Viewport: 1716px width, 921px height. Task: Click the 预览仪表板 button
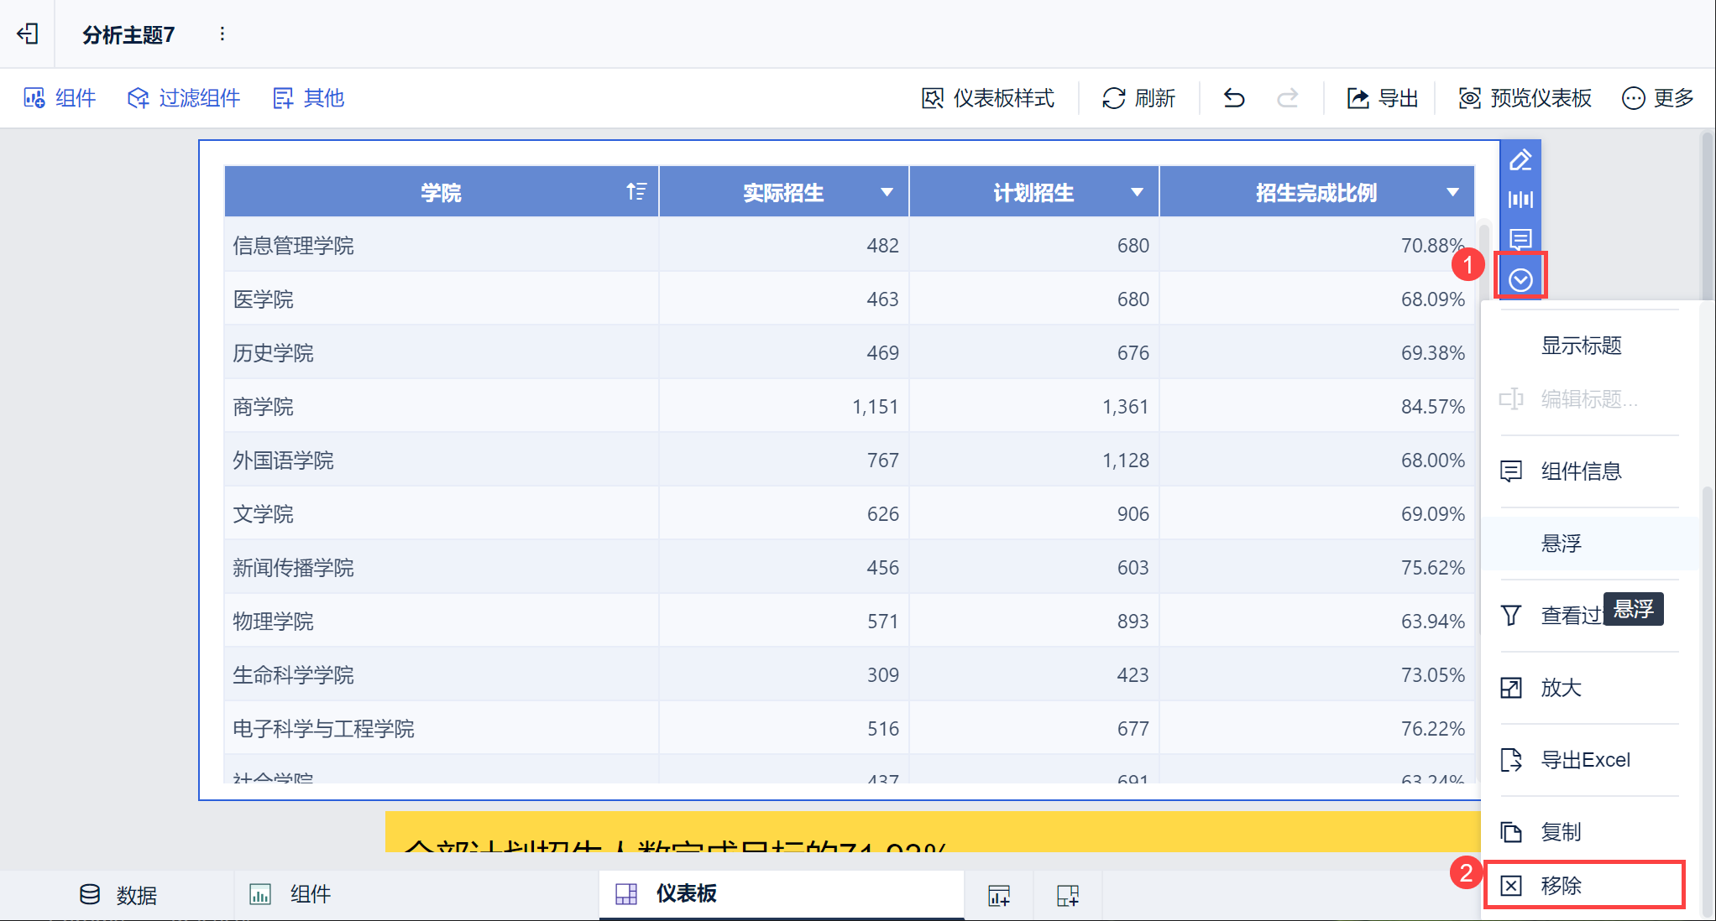pyautogui.click(x=1525, y=98)
